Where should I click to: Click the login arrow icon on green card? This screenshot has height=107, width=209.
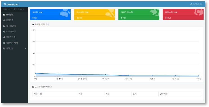point(155,12)
